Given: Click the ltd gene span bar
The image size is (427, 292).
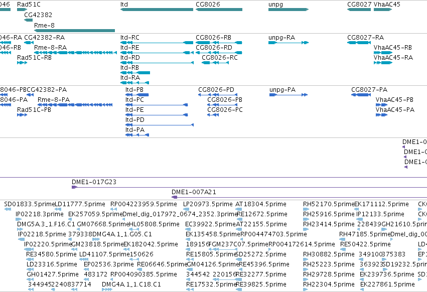Looking at the screenshot, I should tap(157, 10).
